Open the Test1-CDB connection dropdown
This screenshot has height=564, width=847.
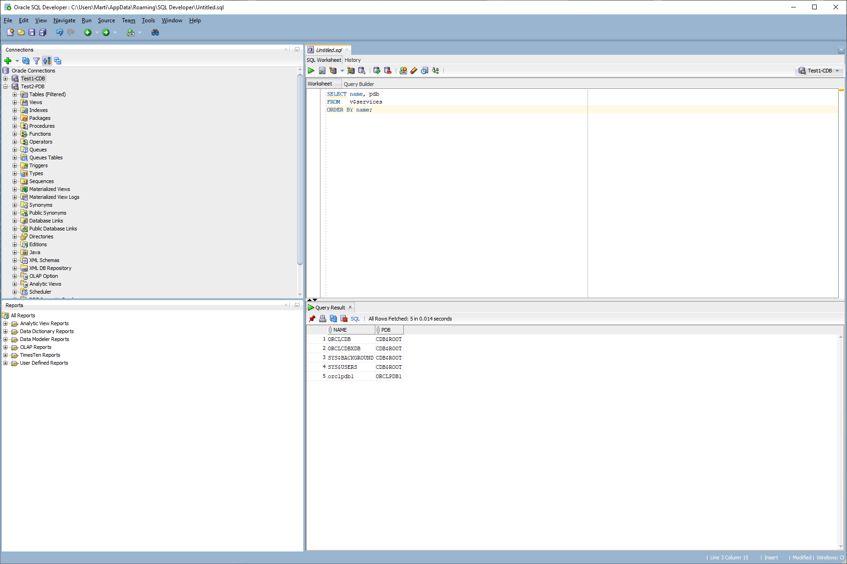click(x=820, y=71)
